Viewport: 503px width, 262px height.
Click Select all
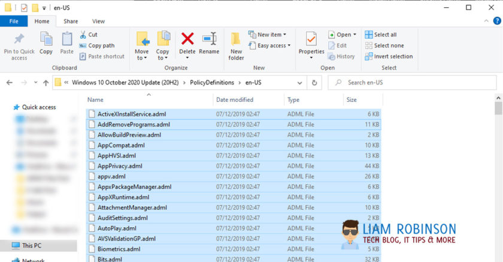381,35
